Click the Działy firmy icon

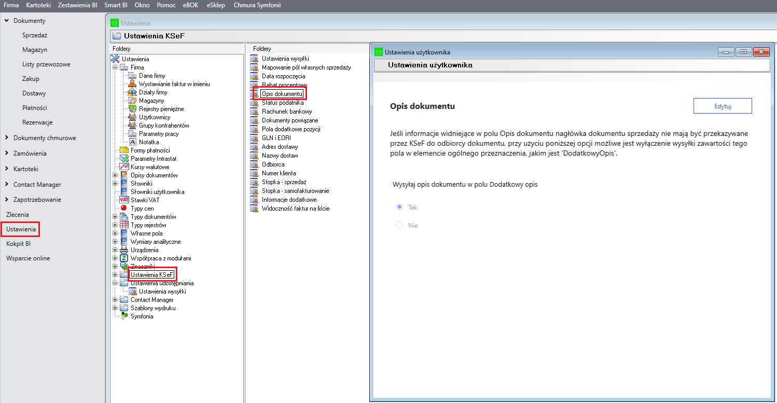click(132, 92)
